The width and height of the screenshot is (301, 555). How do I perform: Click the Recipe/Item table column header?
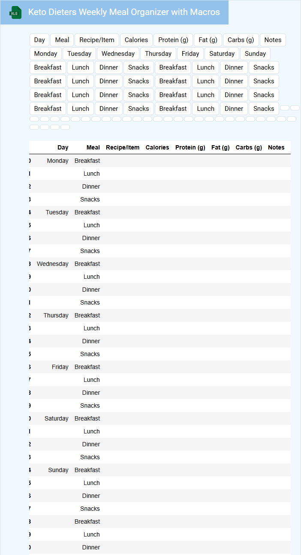click(x=123, y=147)
